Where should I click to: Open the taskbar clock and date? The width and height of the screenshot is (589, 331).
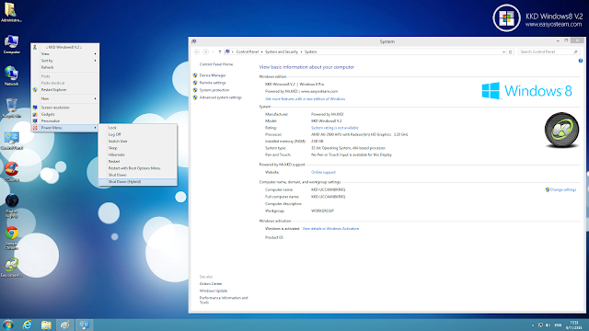click(574, 325)
